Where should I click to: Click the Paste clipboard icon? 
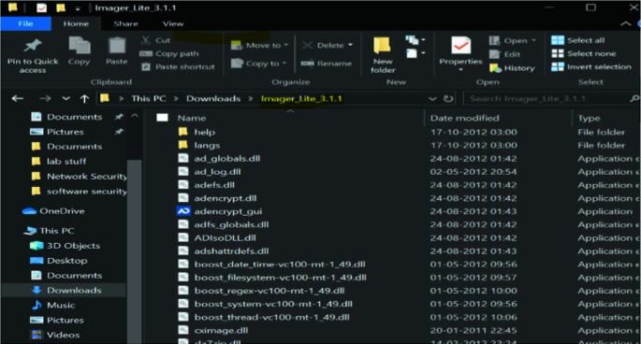(117, 46)
